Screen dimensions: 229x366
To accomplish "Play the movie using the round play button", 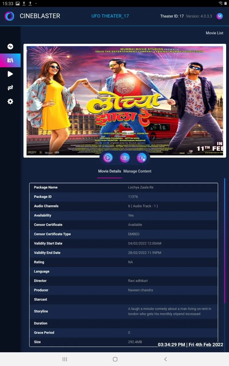I will click(x=108, y=158).
